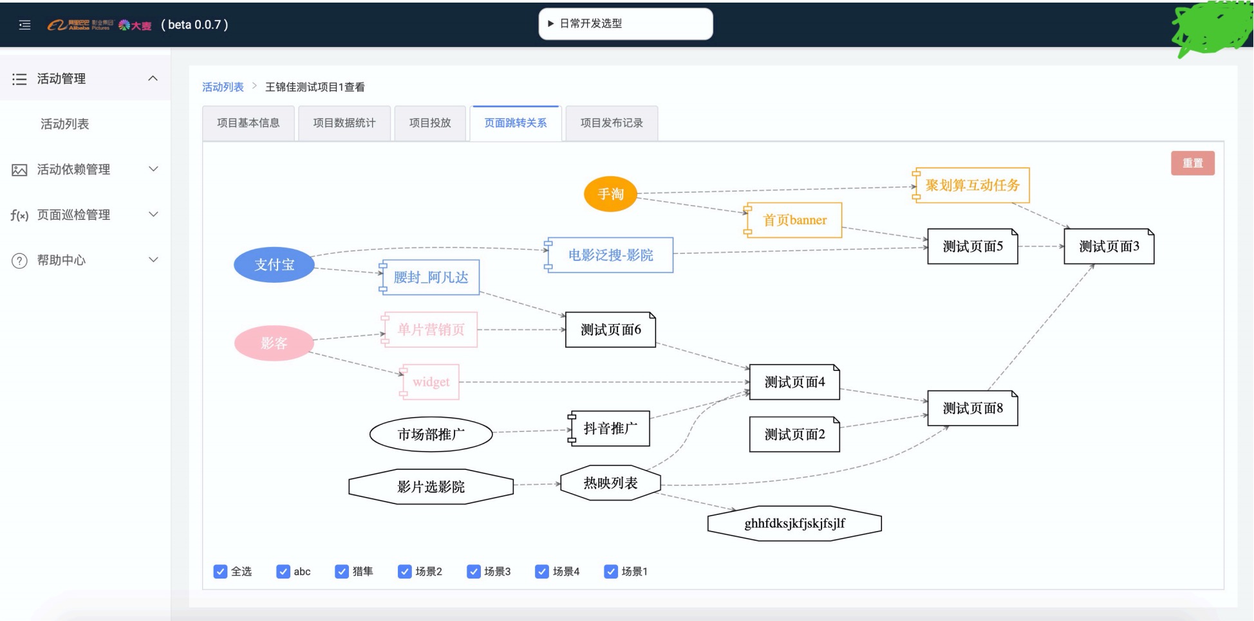Switch to the 项目发布记录 tab
The width and height of the screenshot is (1254, 621).
612,123
